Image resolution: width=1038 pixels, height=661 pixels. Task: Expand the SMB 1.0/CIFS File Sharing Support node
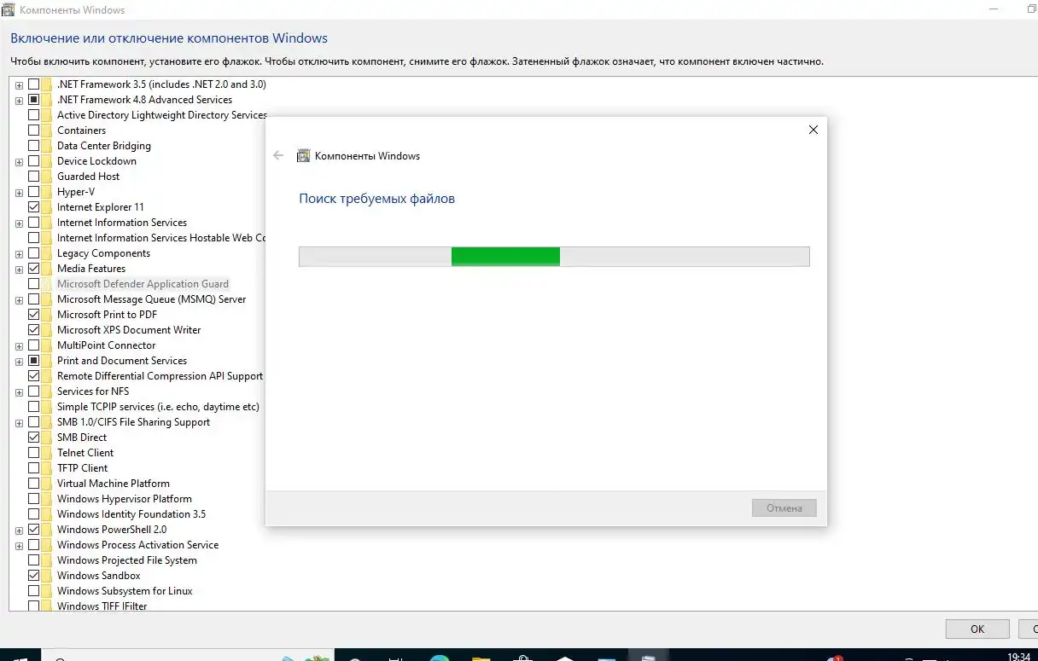[x=19, y=423]
